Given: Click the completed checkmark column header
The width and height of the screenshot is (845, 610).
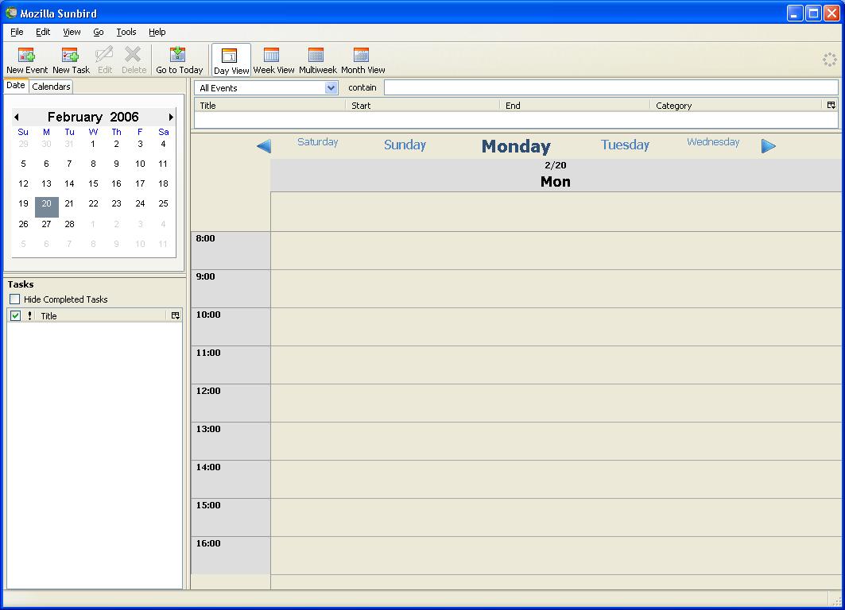Looking at the screenshot, I should coord(15,315).
